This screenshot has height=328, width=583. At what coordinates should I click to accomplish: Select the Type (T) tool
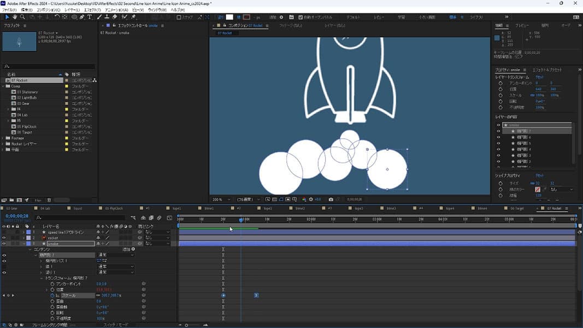click(x=90, y=17)
